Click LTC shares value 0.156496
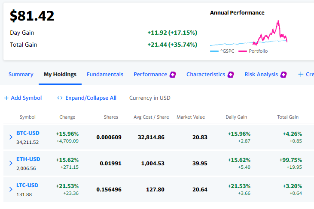The height and width of the screenshot is (209, 314). click(109, 190)
